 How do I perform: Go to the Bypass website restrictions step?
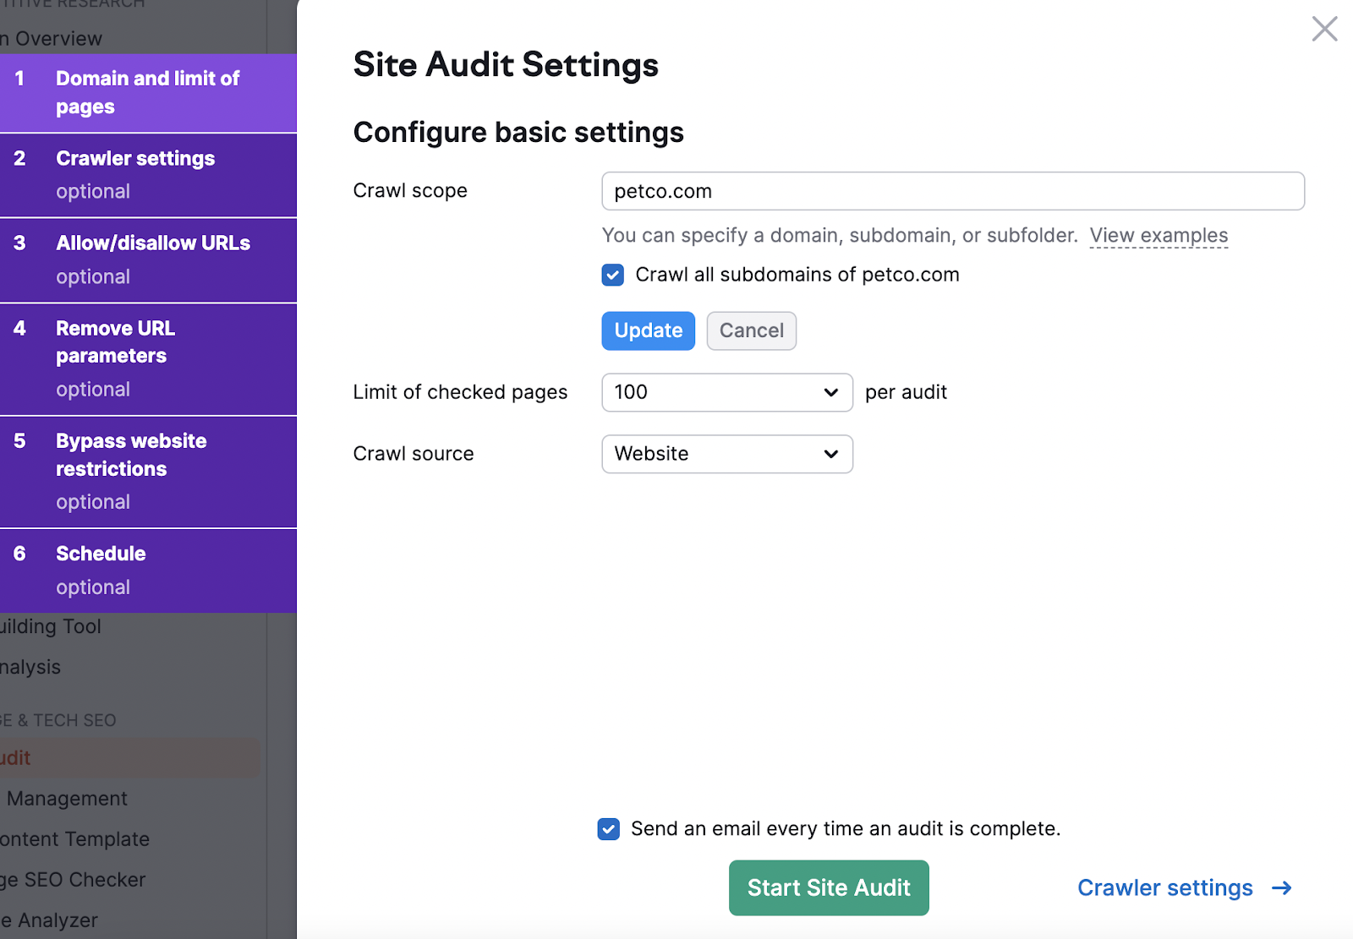click(148, 470)
